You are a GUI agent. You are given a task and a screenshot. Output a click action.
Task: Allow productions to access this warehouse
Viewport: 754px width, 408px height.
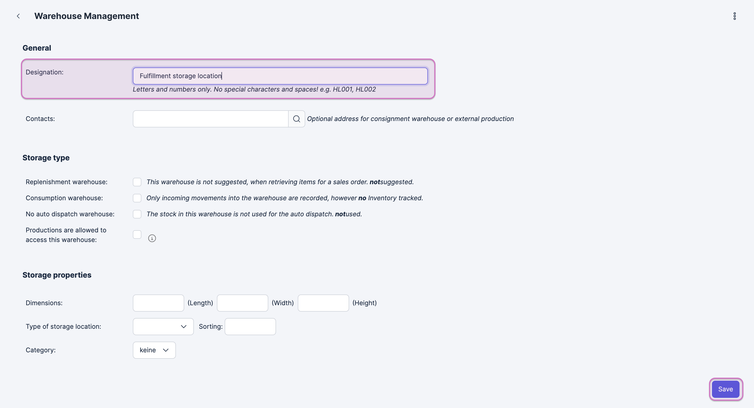[137, 235]
